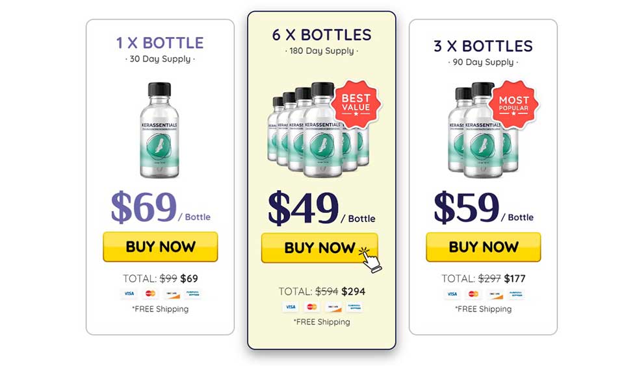Select Buy Now for the 3 bottles package
Image resolution: width=637 pixels, height=366 pixels.
pos(483,247)
